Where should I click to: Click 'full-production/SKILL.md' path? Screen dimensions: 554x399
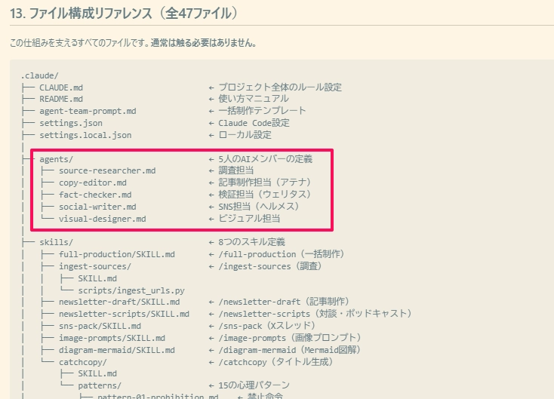116,255
